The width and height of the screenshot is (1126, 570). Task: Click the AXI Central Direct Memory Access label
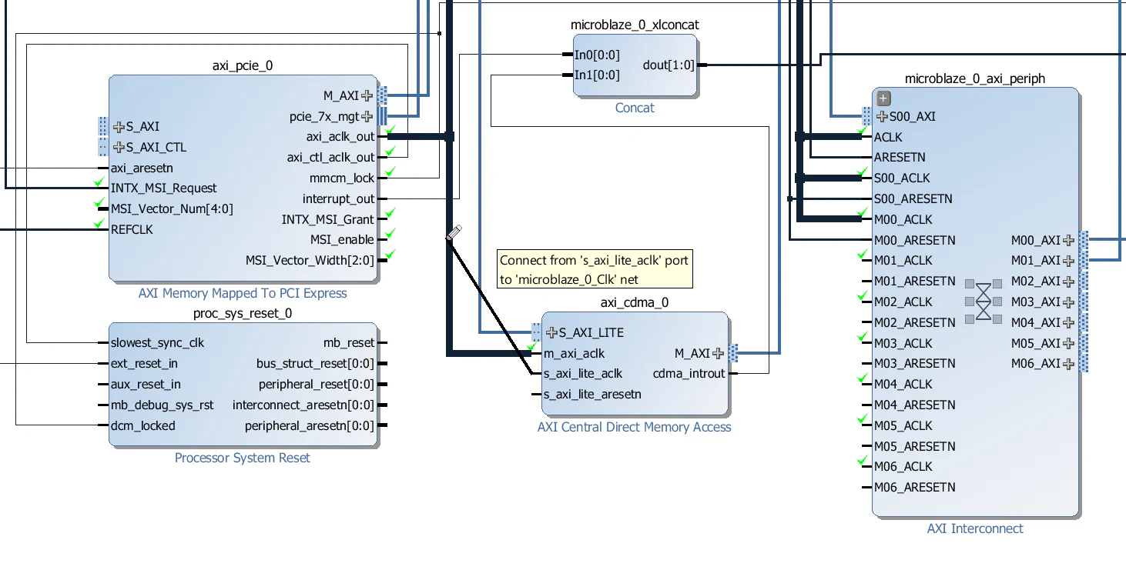coord(634,427)
